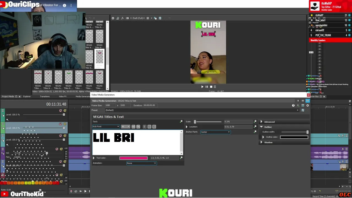The width and height of the screenshot is (352, 198).
Task: Click the 00:11:31.48 timecode display
Action: [x=56, y=104]
